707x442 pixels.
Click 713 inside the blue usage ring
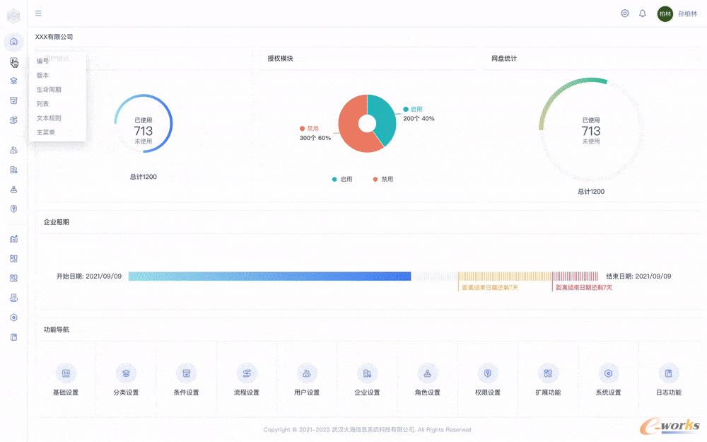(144, 131)
